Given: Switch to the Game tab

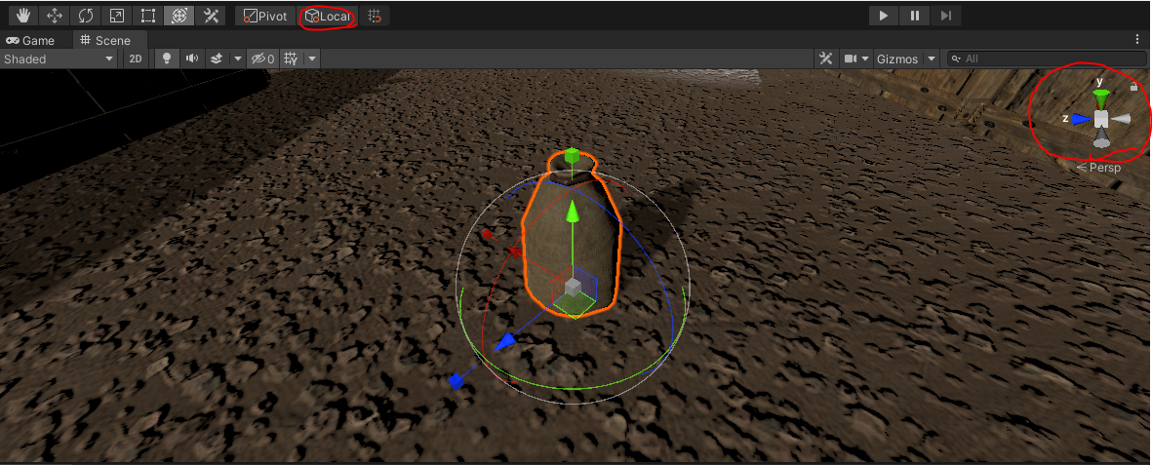Looking at the screenshot, I should pyautogui.click(x=31, y=40).
